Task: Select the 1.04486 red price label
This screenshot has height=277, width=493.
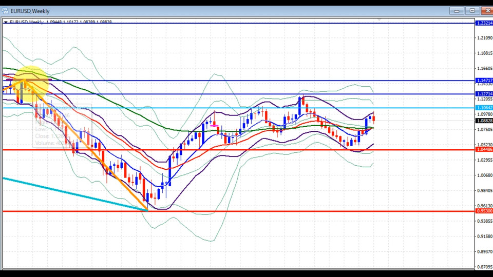Action: click(x=484, y=149)
